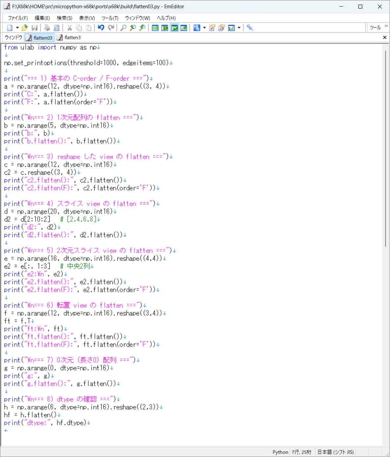The image size is (390, 457).
Task: Click the Select Configuration icon
Action: (x=197, y=28)
